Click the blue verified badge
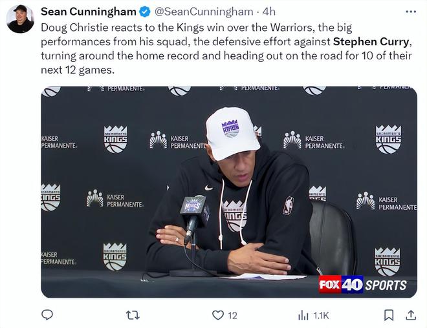 (145, 12)
